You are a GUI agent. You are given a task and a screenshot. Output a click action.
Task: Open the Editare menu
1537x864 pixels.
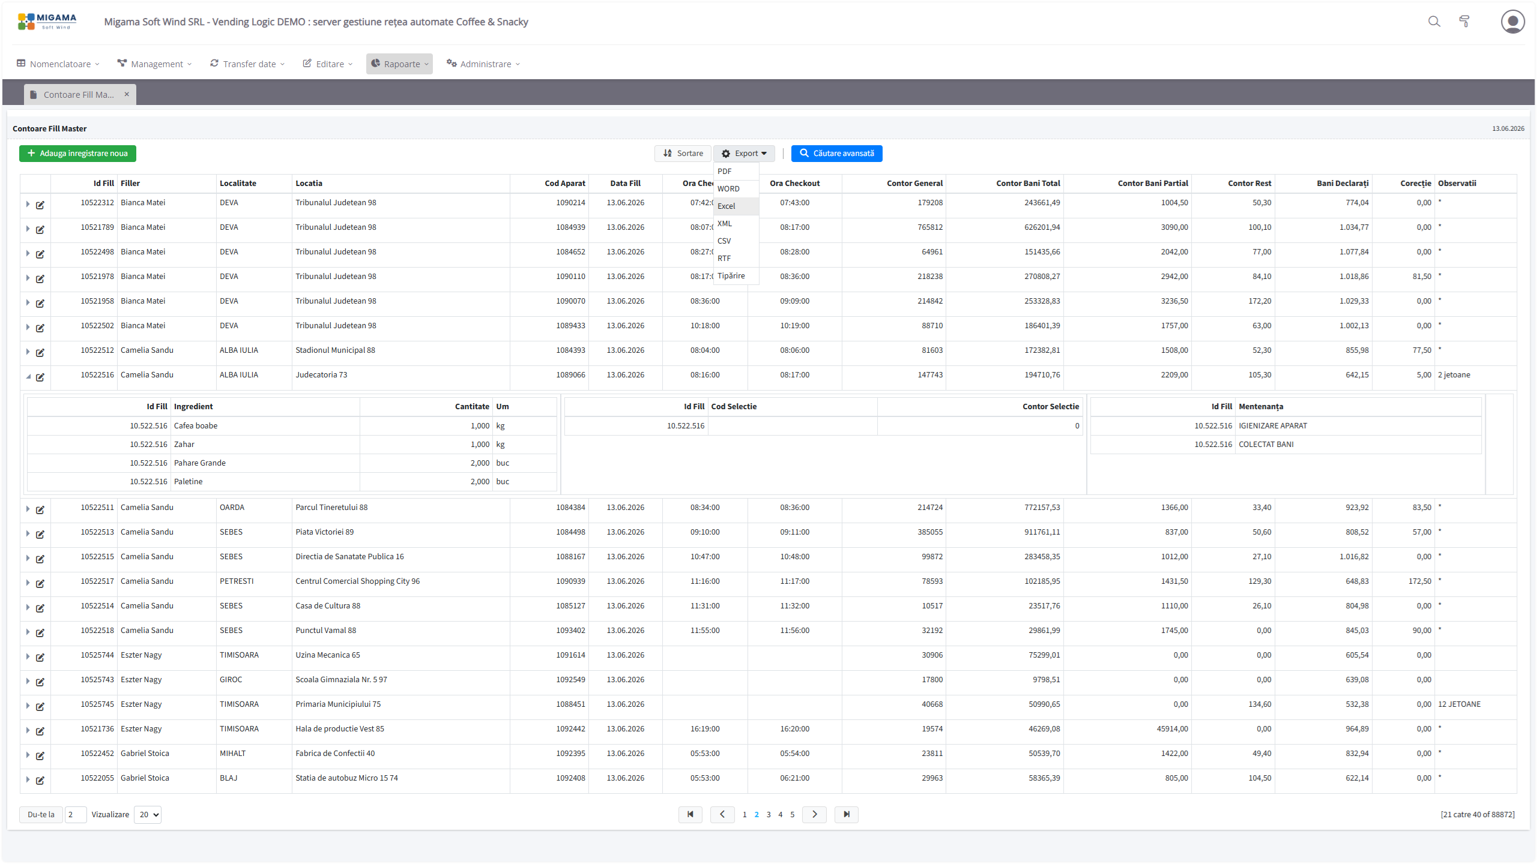tap(328, 64)
